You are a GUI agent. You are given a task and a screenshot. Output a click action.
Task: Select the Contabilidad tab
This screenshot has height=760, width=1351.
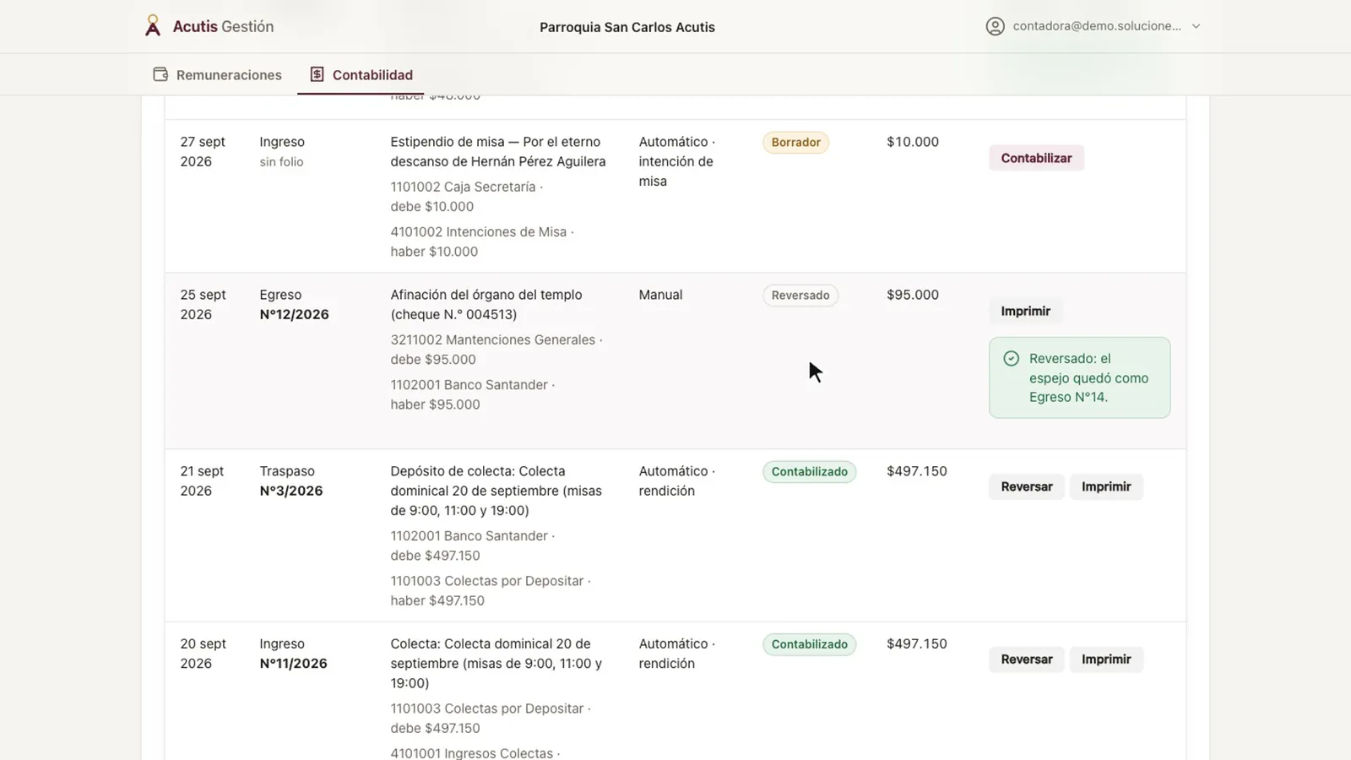(x=361, y=74)
